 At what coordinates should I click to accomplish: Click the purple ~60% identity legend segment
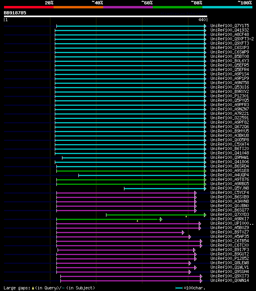tap(128, 7)
